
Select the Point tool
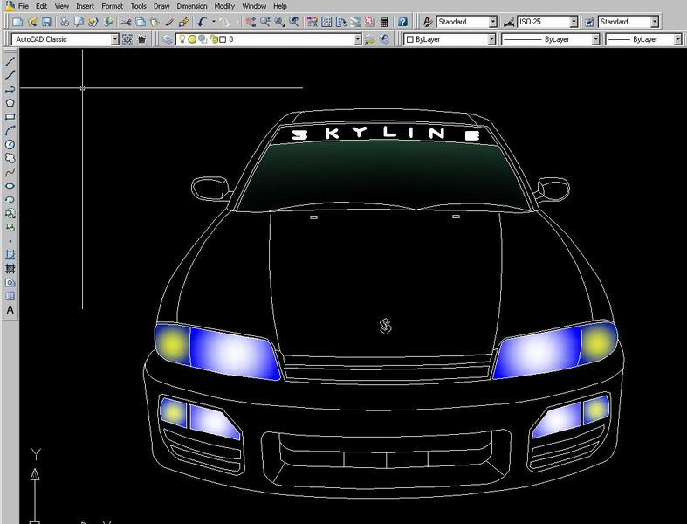(x=10, y=241)
